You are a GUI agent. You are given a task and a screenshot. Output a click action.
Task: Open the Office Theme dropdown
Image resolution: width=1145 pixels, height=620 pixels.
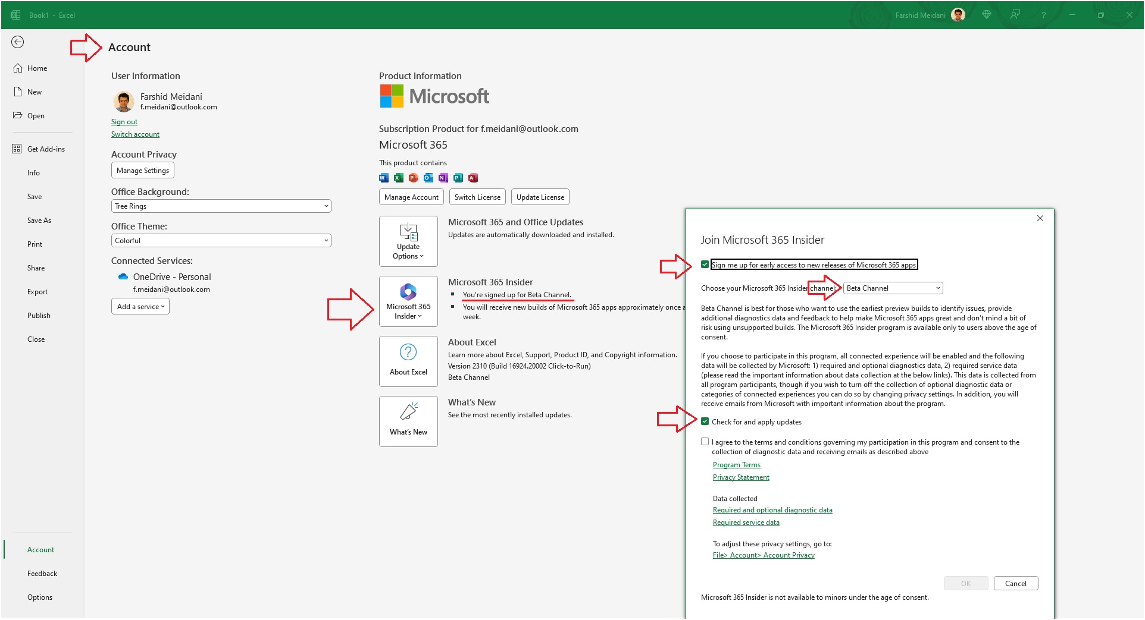[221, 241]
